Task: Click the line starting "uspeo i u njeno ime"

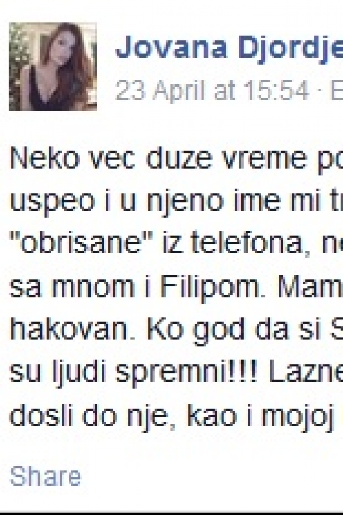Action: (x=176, y=201)
